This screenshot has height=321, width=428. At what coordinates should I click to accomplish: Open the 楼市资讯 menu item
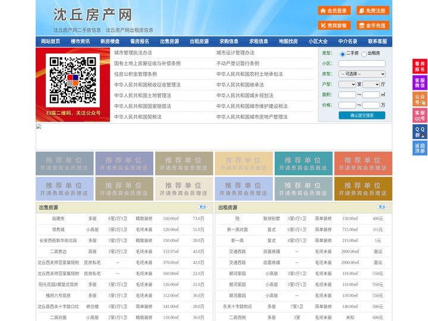(x=80, y=42)
